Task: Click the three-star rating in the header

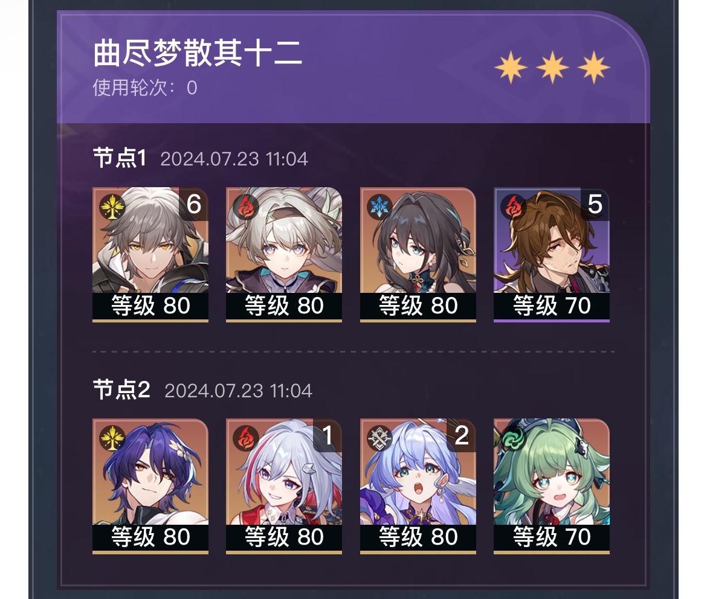Action: tap(552, 68)
